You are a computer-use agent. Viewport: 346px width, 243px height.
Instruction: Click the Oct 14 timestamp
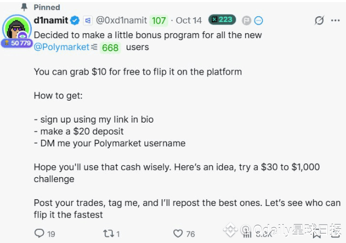pyautogui.click(x=189, y=20)
